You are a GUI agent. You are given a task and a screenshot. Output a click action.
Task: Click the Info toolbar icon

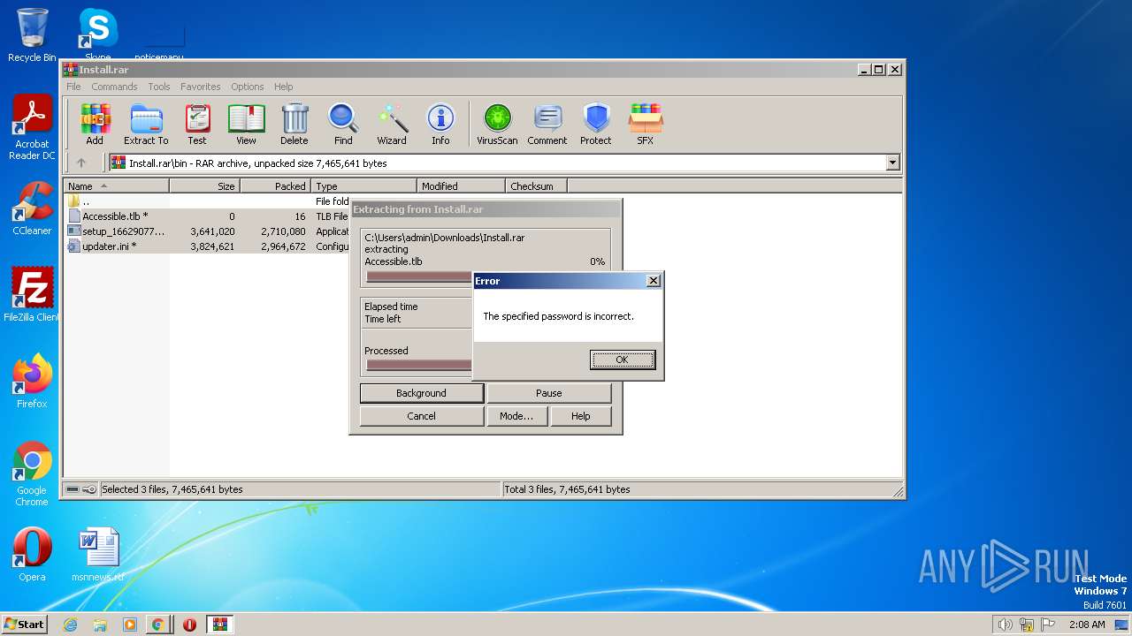tap(440, 124)
